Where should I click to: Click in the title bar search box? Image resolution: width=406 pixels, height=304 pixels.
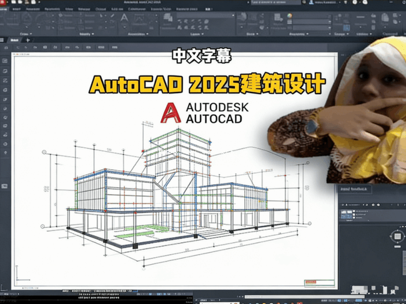276,2
